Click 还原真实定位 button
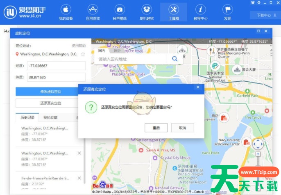 click(x=47, y=103)
